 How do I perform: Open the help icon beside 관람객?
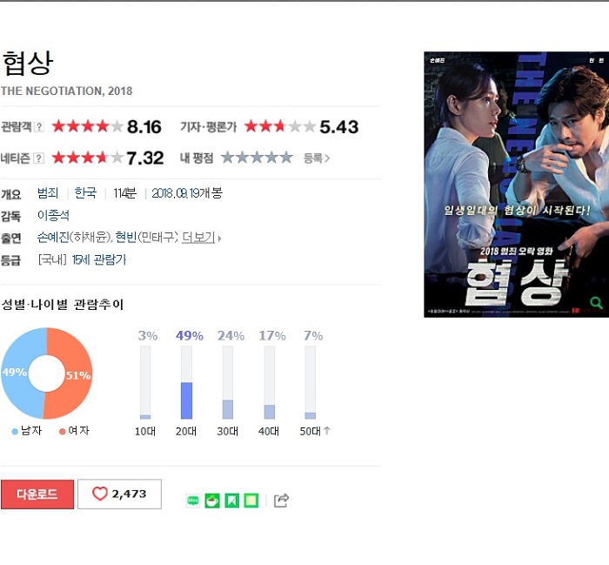[39, 127]
